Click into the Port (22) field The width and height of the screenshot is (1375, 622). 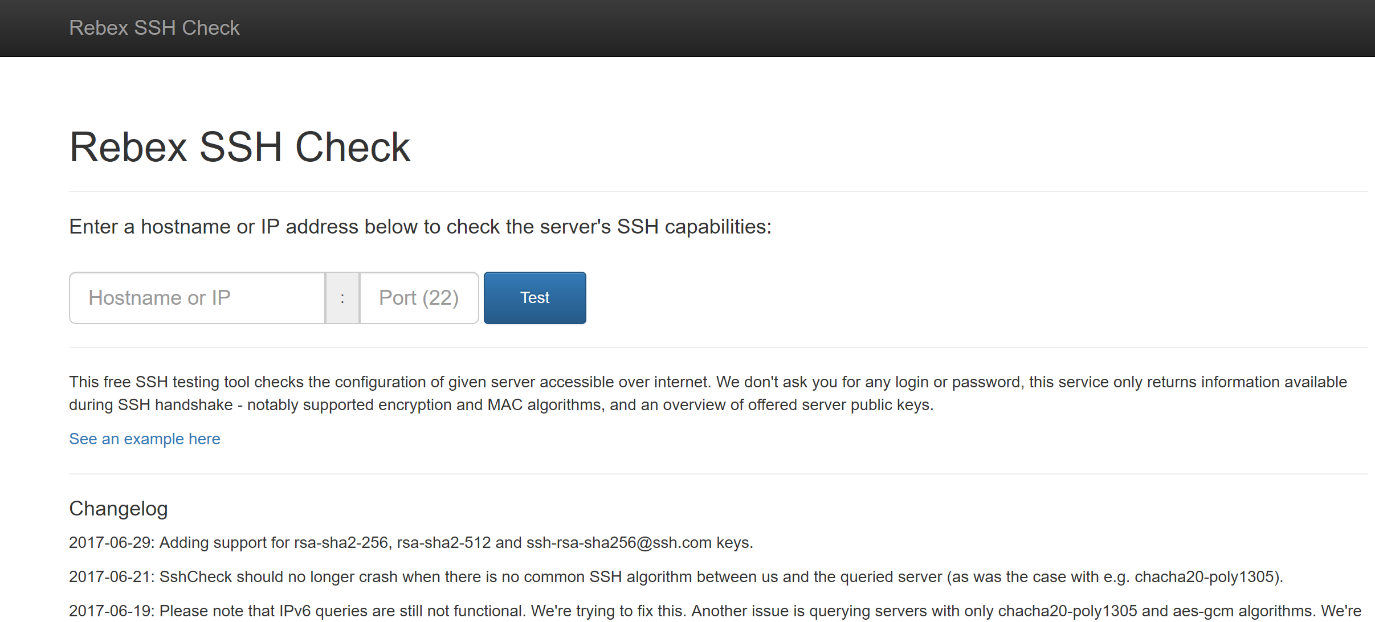point(419,298)
